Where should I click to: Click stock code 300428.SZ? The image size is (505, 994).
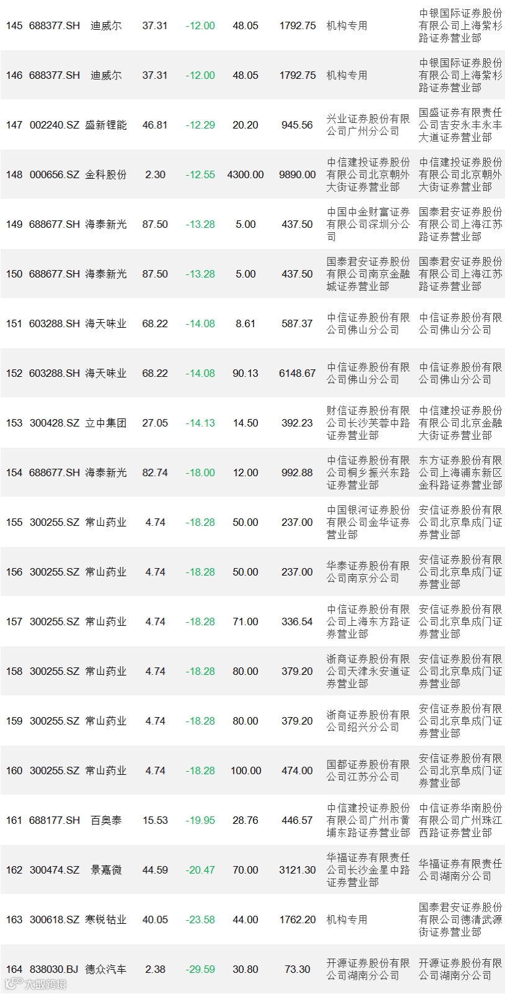[55, 423]
